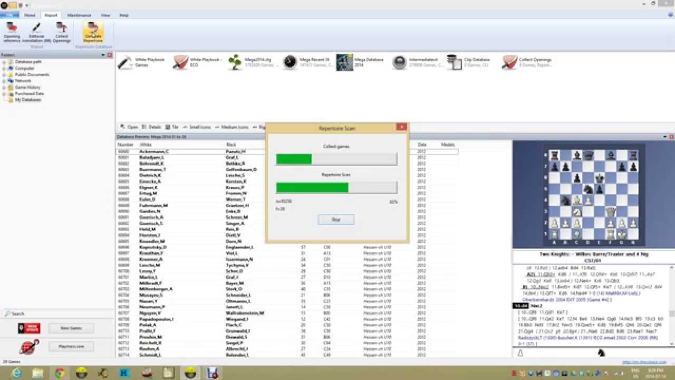Open the Folders panel dropdown arrow
675x380 pixels.
tap(103, 55)
